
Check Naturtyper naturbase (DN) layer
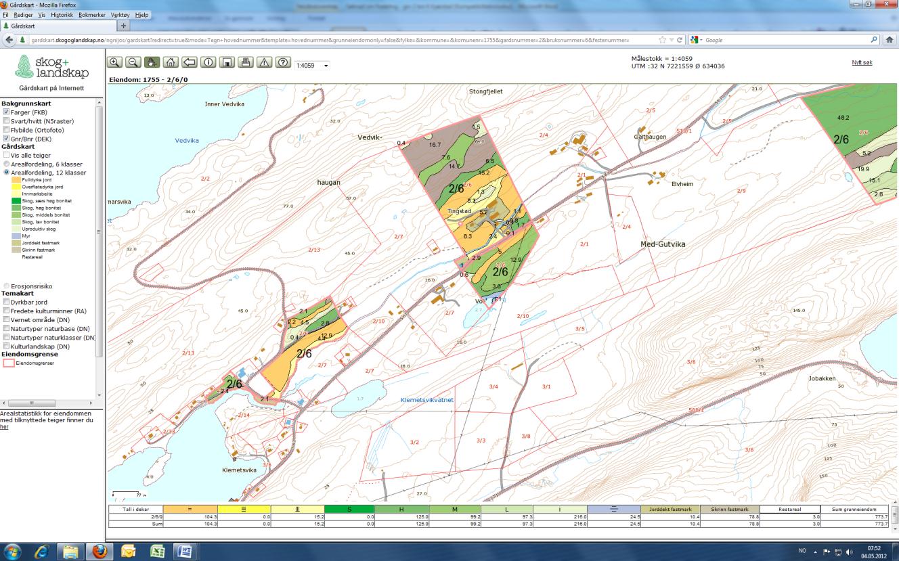[x=6, y=328]
